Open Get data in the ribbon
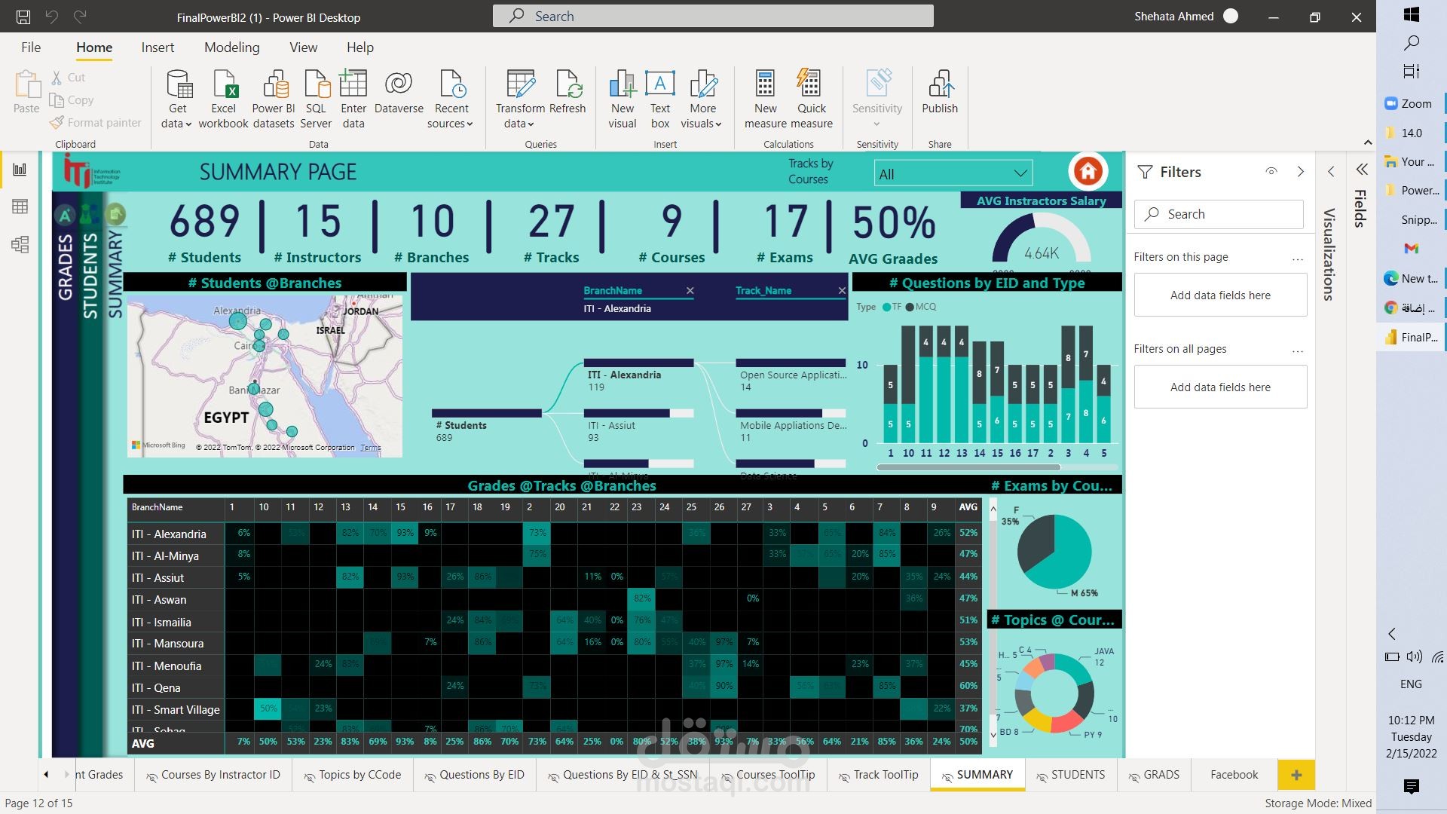This screenshot has width=1447, height=814. click(177, 99)
